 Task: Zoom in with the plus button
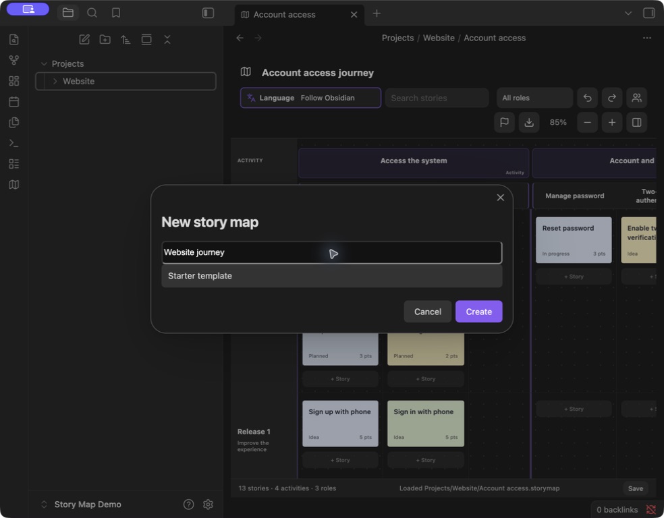(x=612, y=122)
